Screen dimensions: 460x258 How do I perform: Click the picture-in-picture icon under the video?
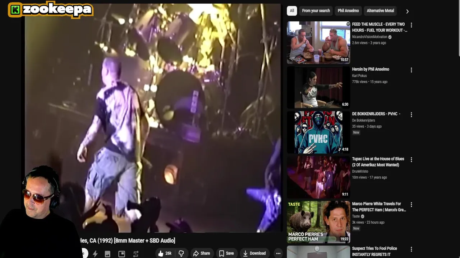click(x=122, y=254)
